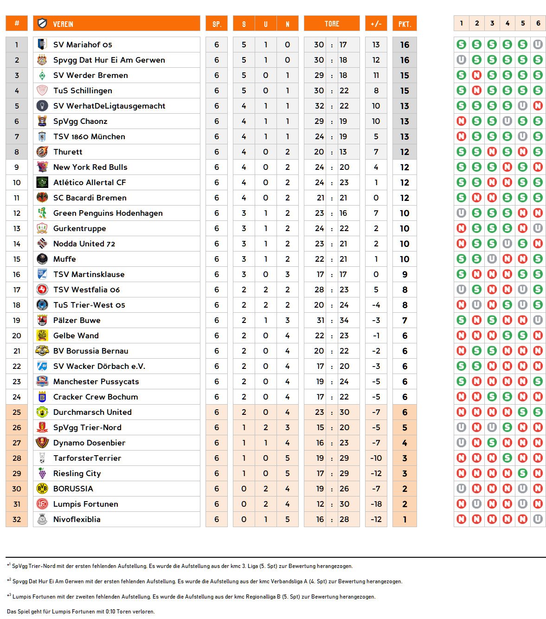Screen dimensions: 546x619
Task: Click the Lumpis Fortunen club crest
Action: [x=42, y=504]
